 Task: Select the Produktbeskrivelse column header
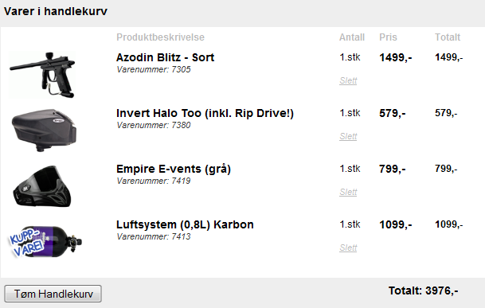tap(160, 37)
